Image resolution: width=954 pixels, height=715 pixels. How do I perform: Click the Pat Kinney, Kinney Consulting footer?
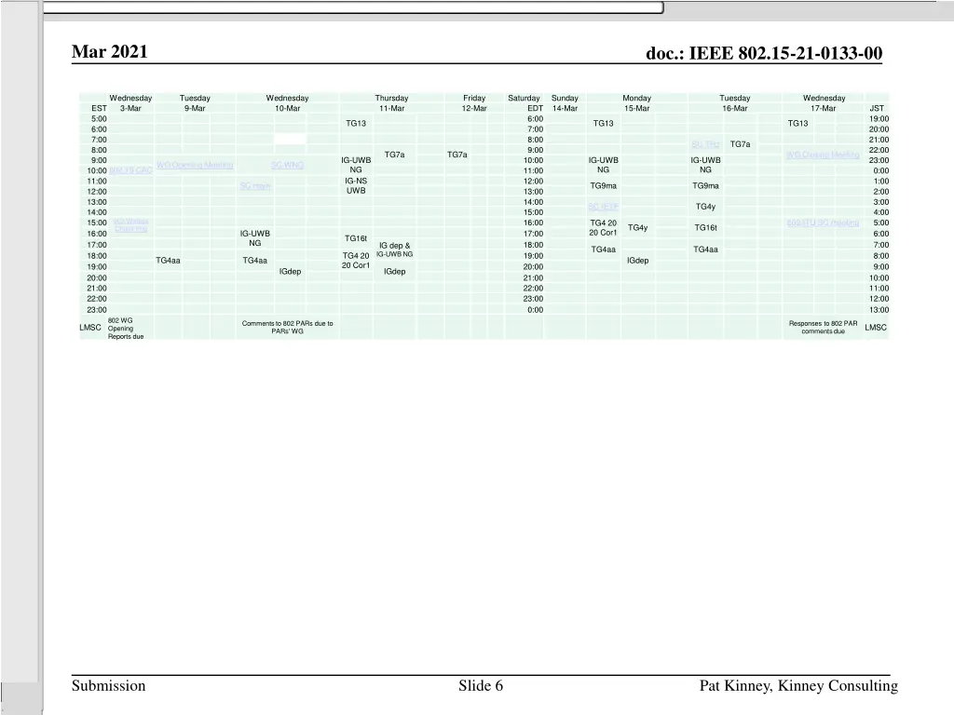pos(798,686)
